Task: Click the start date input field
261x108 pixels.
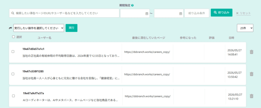Action: [x=135, y=13]
